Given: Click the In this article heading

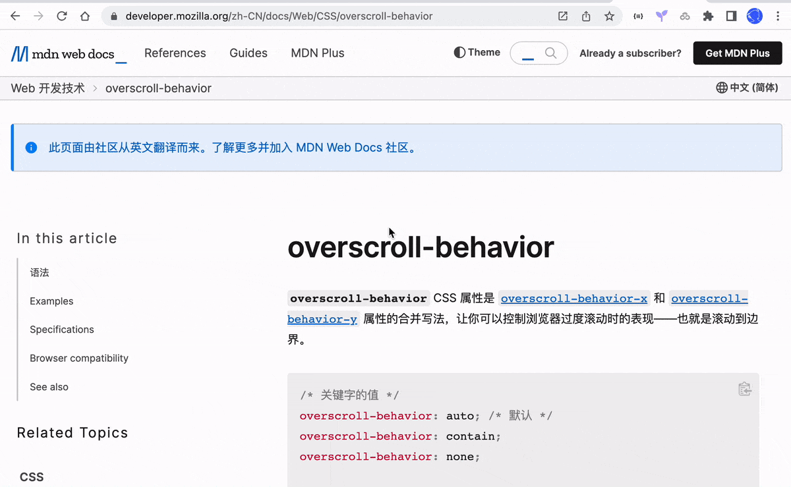Looking at the screenshot, I should click(67, 239).
